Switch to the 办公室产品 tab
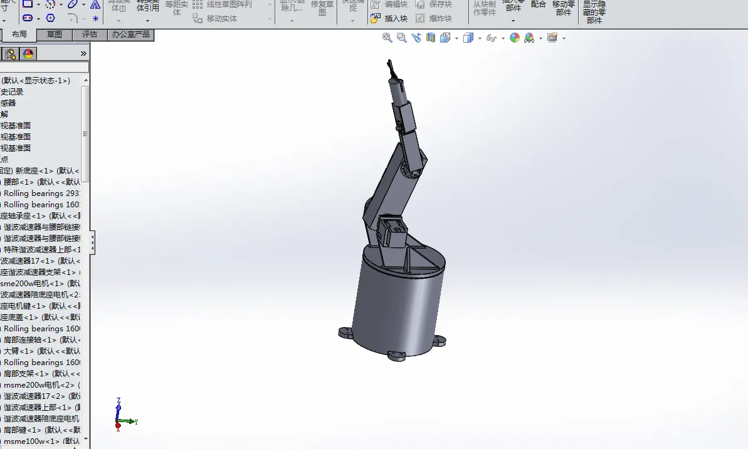Image resolution: width=748 pixels, height=449 pixels. (x=130, y=34)
